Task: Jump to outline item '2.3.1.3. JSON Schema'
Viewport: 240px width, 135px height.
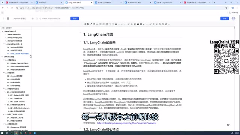Action: pyautogui.click(x=16, y=102)
